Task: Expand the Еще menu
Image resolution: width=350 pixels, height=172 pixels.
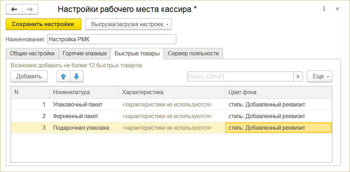Action: pyautogui.click(x=320, y=76)
